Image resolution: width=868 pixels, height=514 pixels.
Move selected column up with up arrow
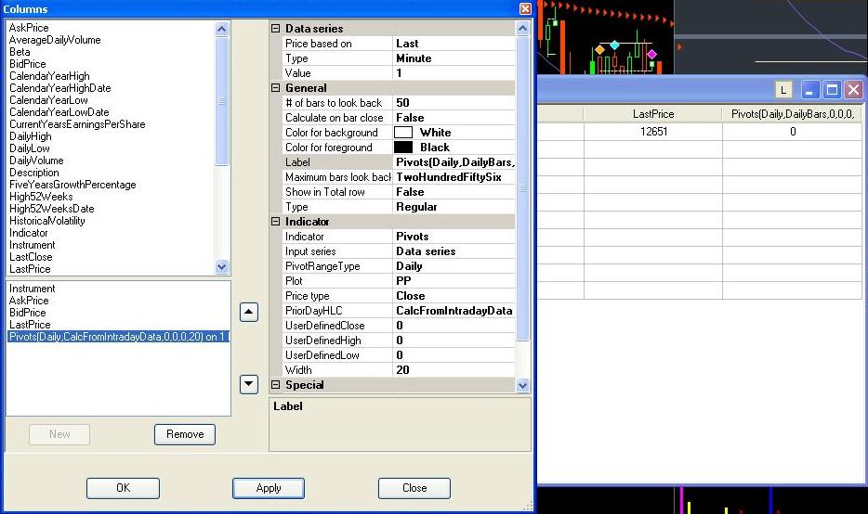pyautogui.click(x=249, y=313)
